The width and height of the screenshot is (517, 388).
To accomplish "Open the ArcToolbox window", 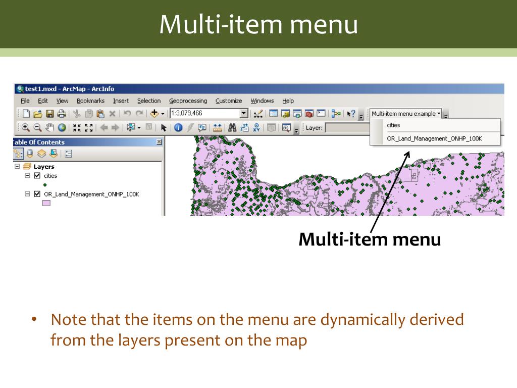I will (309, 114).
